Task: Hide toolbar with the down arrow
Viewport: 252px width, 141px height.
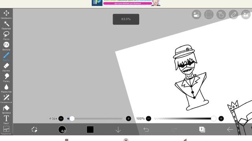Action: point(118,130)
